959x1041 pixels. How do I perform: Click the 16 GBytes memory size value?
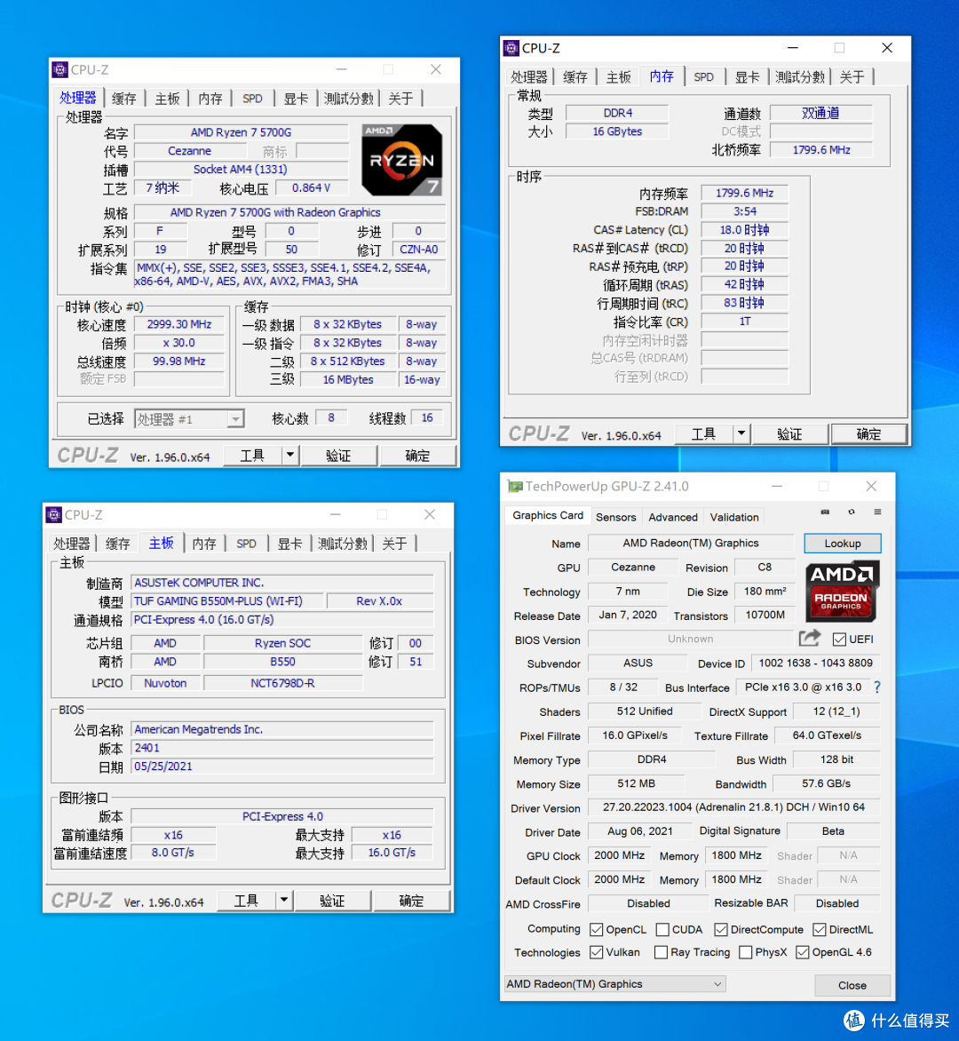pos(617,131)
